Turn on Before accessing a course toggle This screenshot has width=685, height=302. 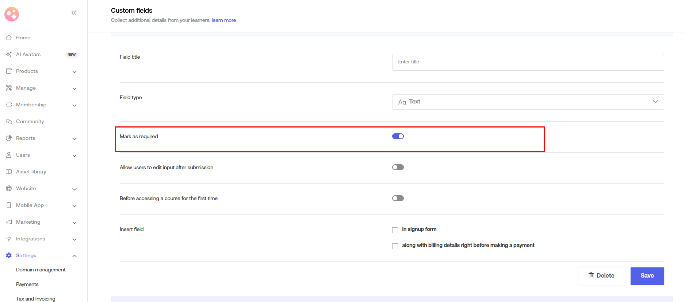(x=398, y=198)
